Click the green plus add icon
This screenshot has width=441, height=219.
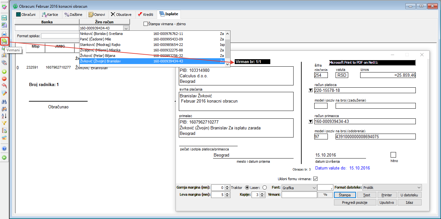[x=4, y=71]
